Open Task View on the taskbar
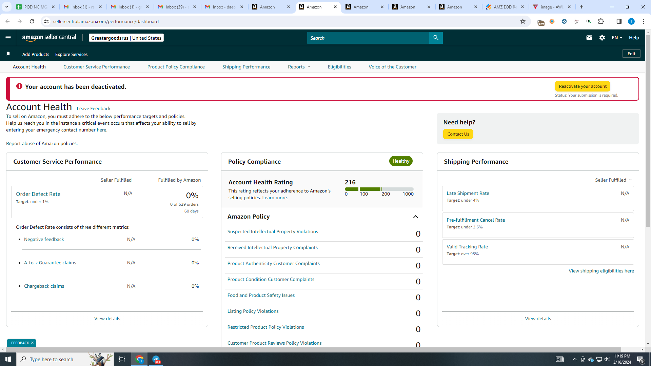Screen dimensions: 651x366 pyautogui.click(x=122, y=359)
